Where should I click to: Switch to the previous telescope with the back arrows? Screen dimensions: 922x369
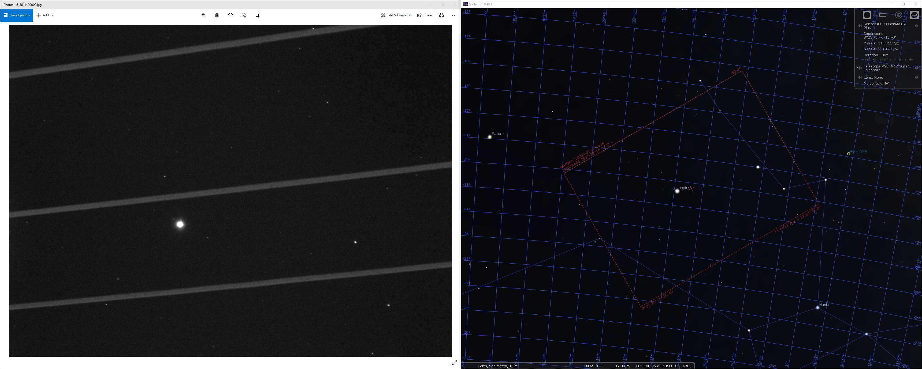pos(860,68)
